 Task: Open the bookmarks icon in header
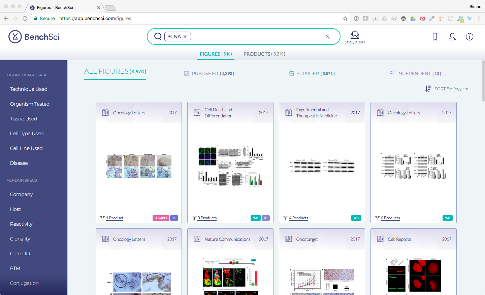point(435,37)
